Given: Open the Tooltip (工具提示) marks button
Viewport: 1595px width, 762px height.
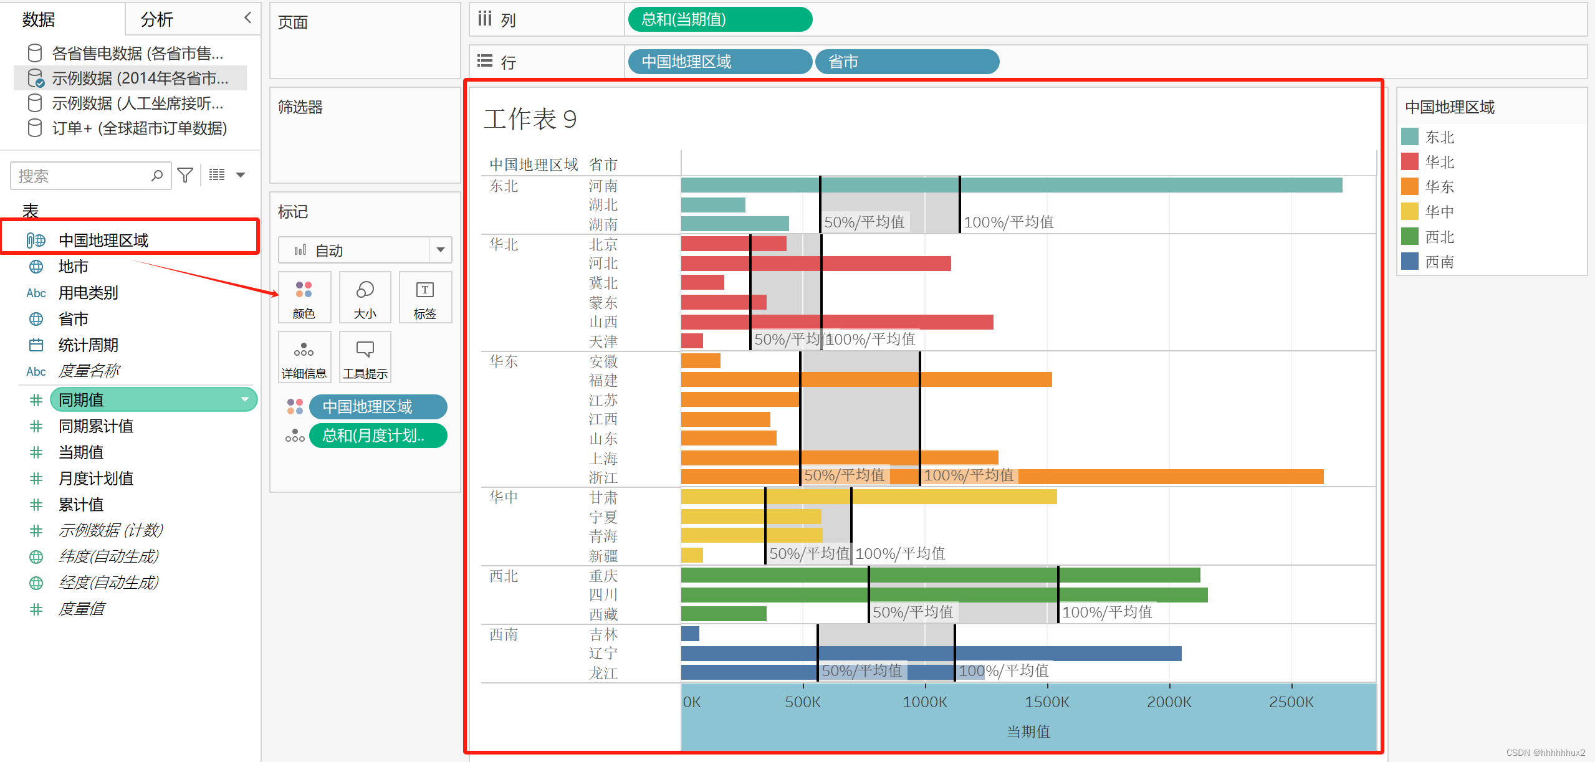Looking at the screenshot, I should point(365,357).
